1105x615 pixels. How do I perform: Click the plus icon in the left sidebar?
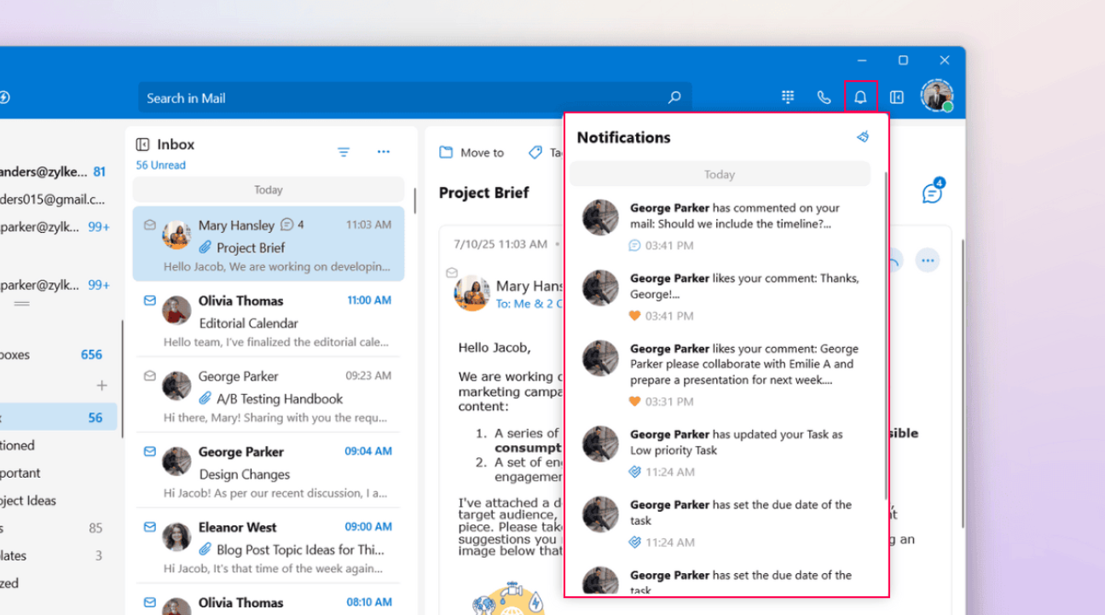click(x=102, y=386)
